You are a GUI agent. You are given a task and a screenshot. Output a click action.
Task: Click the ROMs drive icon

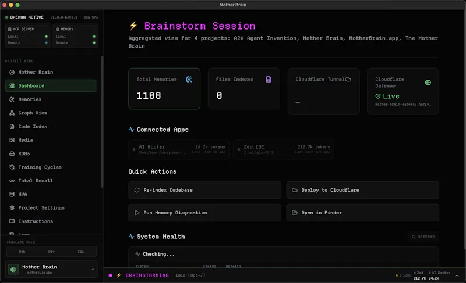(x=12, y=153)
